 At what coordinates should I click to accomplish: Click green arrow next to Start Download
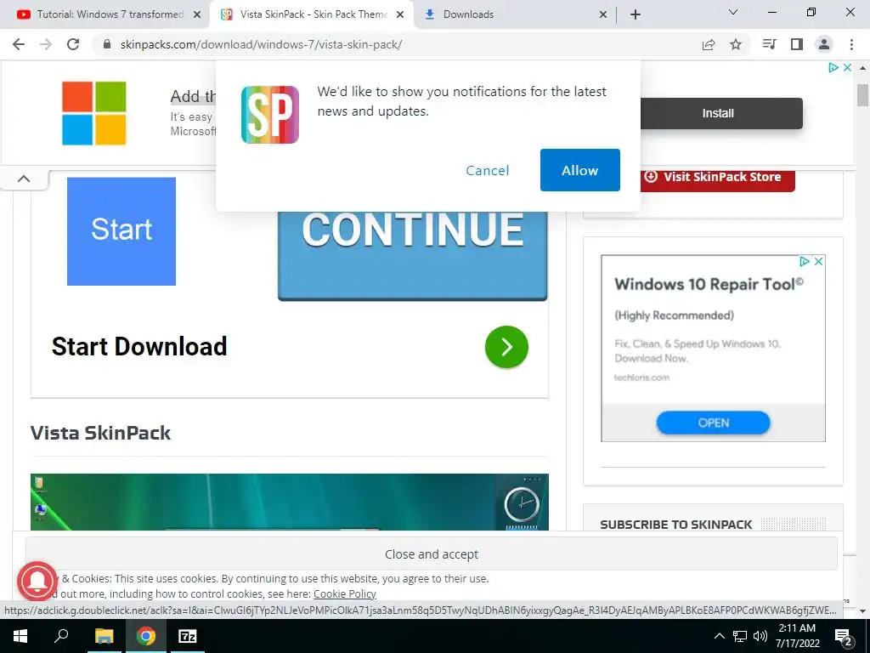tap(506, 347)
